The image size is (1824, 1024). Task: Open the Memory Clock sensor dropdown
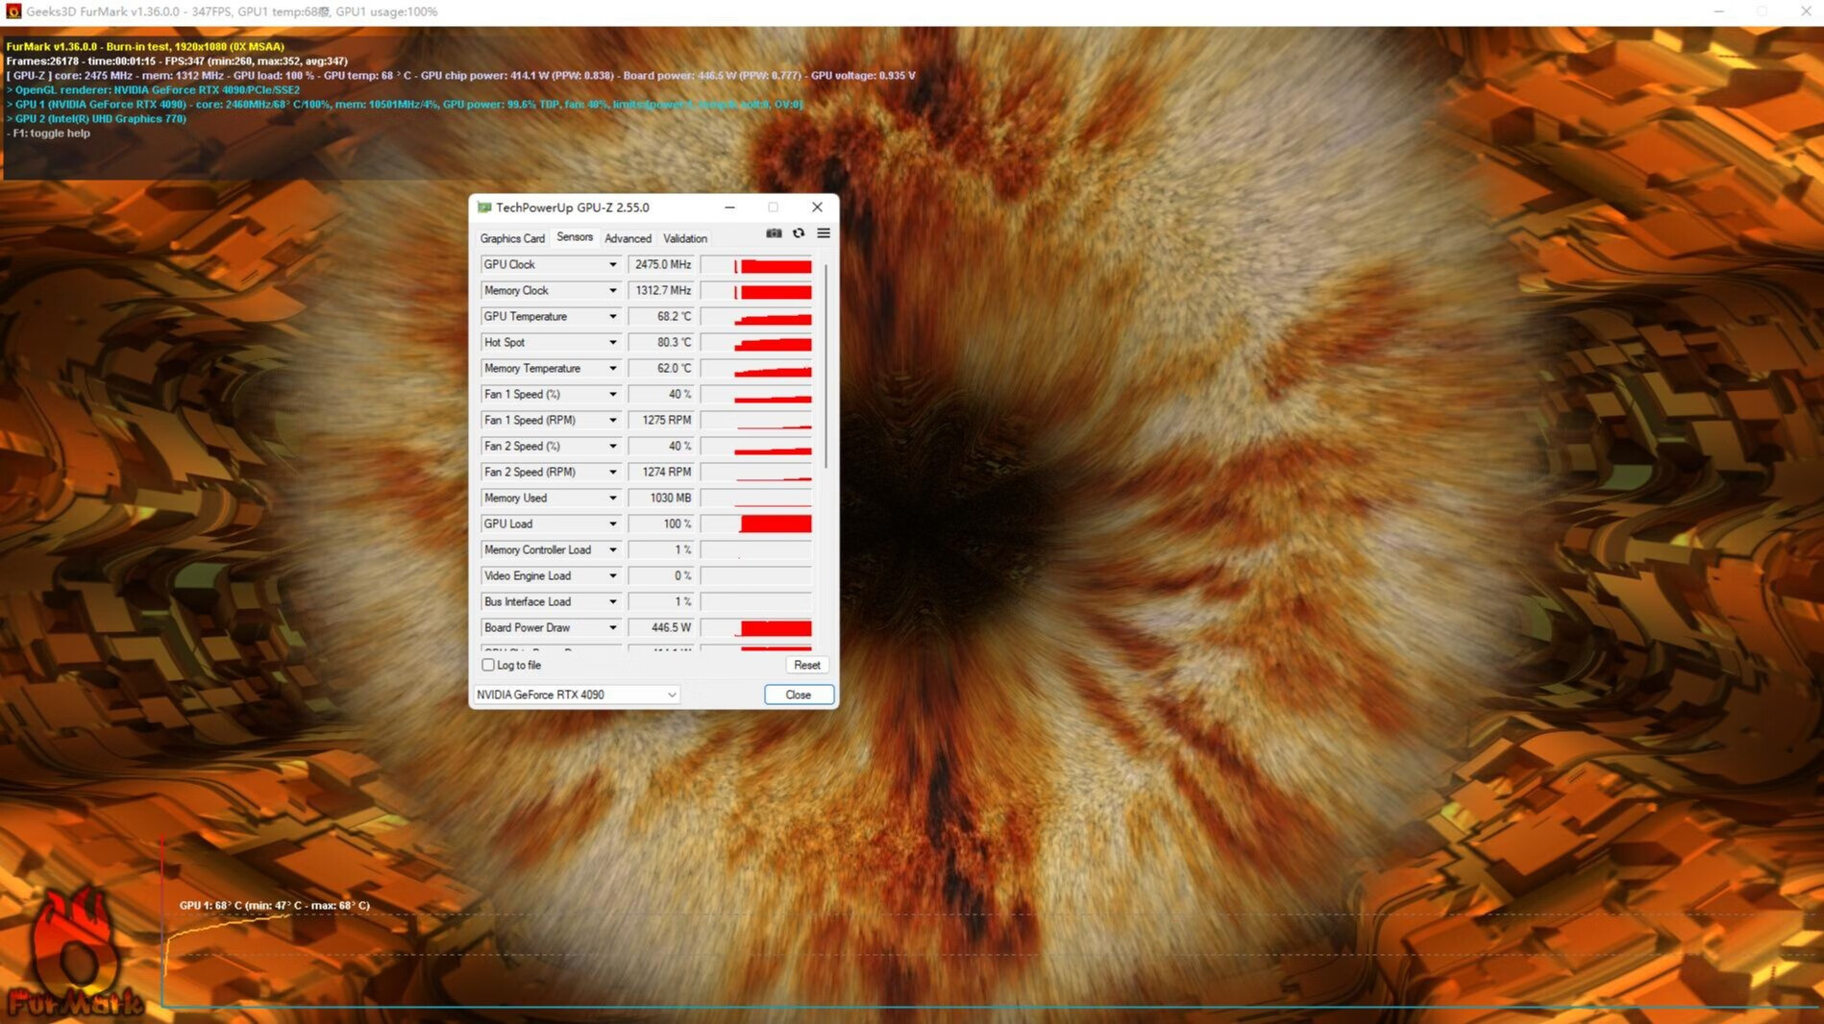pyautogui.click(x=612, y=290)
